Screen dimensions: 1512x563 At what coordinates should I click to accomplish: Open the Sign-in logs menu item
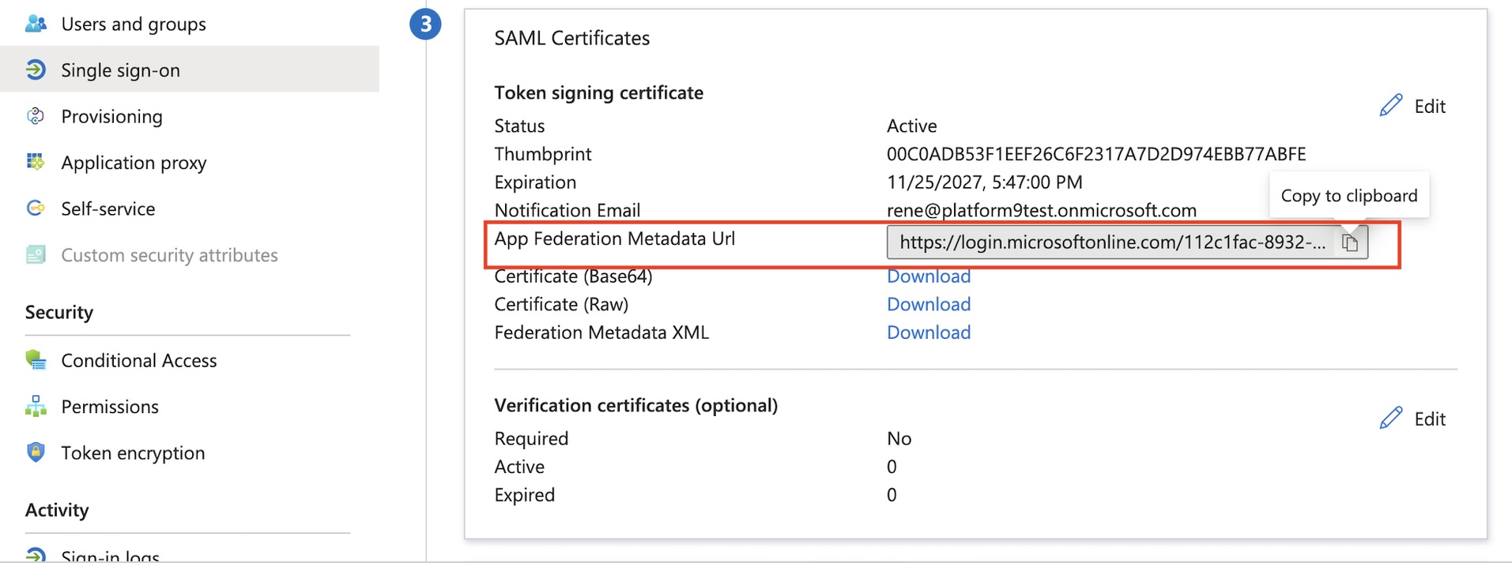click(110, 555)
